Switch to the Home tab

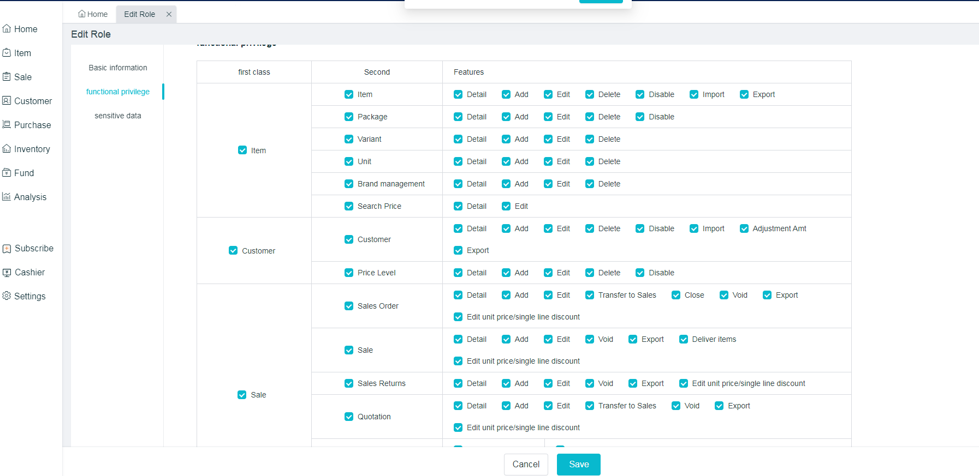93,14
